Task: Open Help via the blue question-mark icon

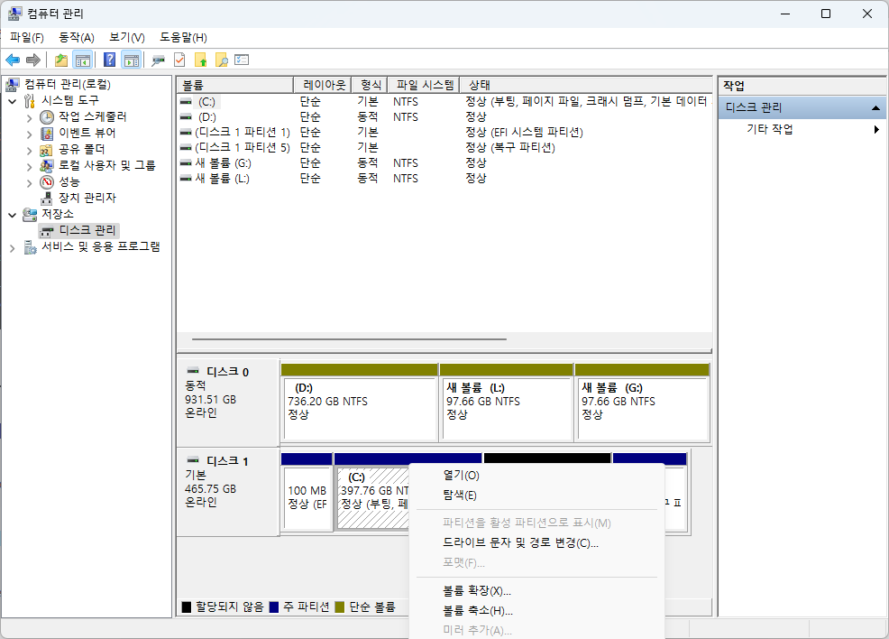Action: [x=109, y=60]
